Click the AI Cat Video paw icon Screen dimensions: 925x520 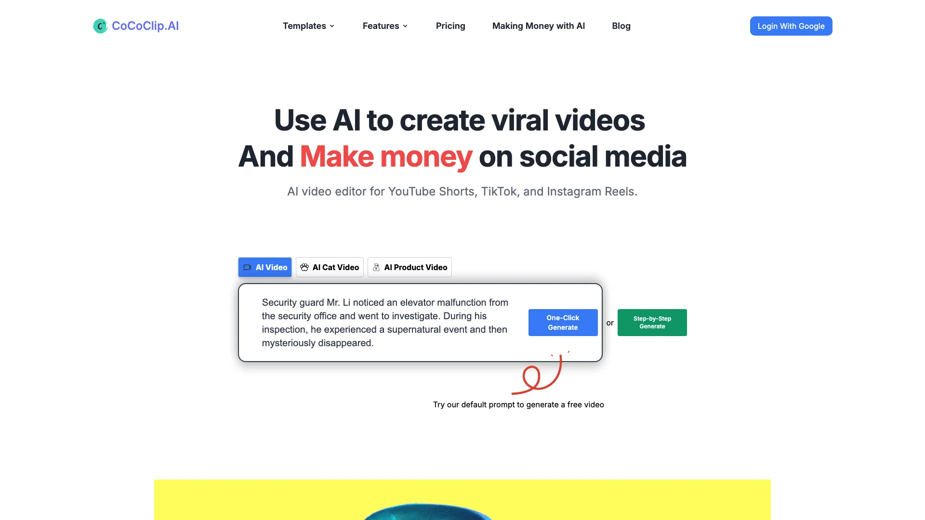point(305,267)
